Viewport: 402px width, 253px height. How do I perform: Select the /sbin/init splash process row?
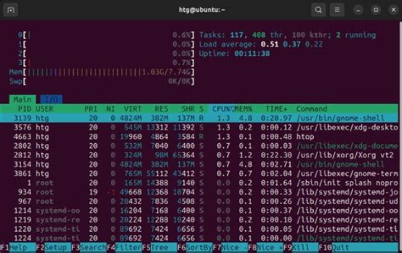click(199, 183)
